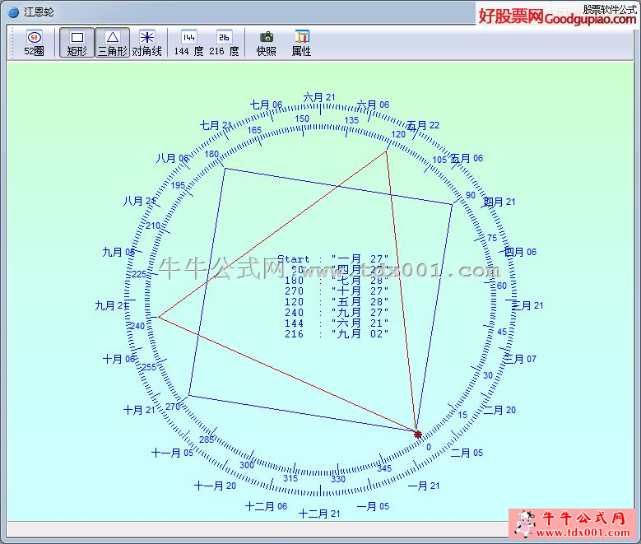
Task: Click the 十月 21 date label
Action: click(139, 410)
